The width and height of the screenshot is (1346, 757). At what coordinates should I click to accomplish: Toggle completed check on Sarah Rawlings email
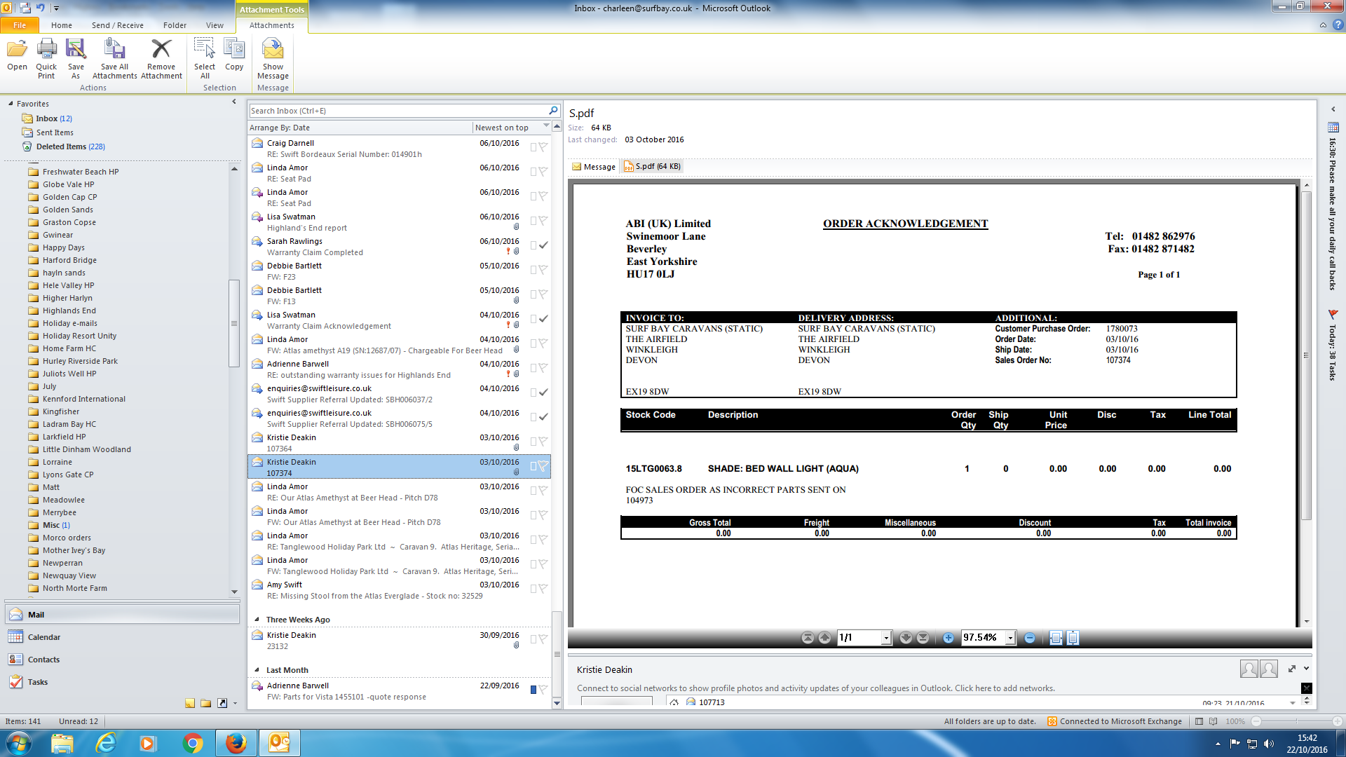[543, 245]
